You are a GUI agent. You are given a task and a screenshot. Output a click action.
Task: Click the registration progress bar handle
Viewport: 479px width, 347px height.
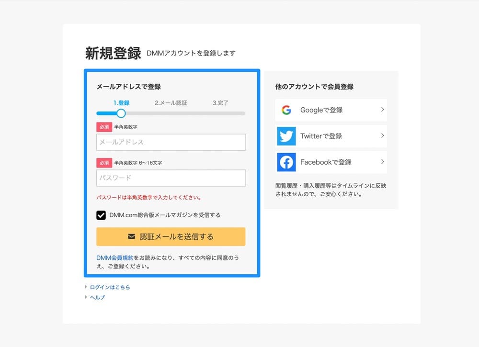point(121,113)
